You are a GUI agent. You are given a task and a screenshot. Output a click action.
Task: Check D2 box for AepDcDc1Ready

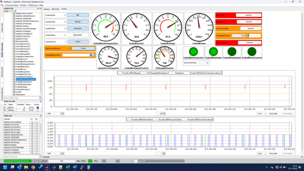37,145
